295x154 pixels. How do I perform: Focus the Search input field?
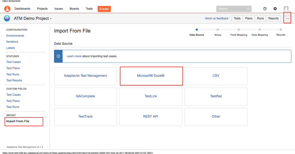pyautogui.click(x=234, y=9)
